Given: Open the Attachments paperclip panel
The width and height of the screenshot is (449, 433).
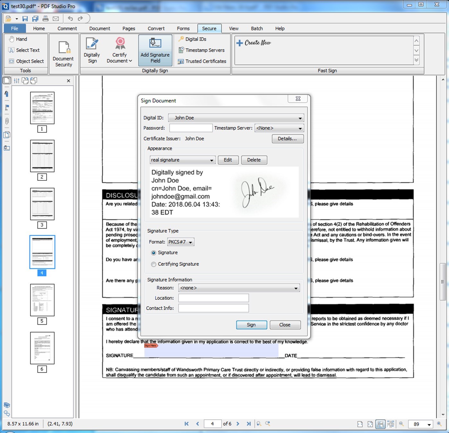Looking at the screenshot, I should (x=7, y=121).
